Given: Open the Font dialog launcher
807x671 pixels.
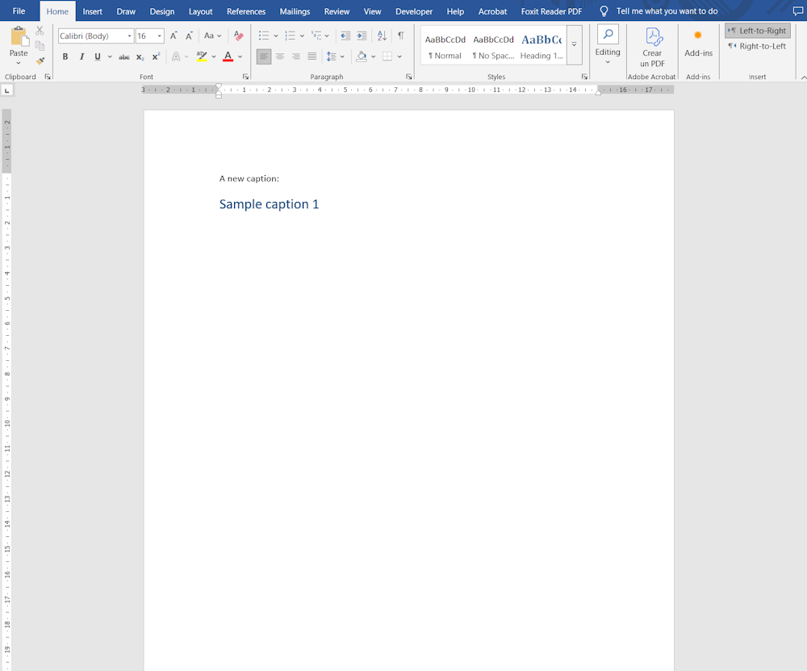Looking at the screenshot, I should click(x=245, y=77).
